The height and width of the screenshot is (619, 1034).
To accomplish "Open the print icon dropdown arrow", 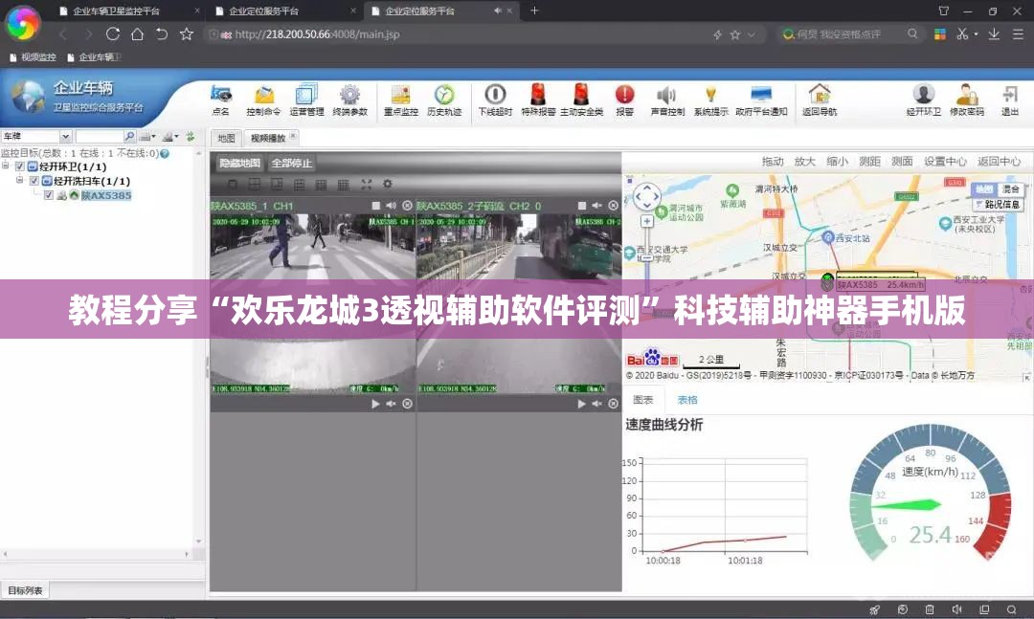I will pos(153,137).
